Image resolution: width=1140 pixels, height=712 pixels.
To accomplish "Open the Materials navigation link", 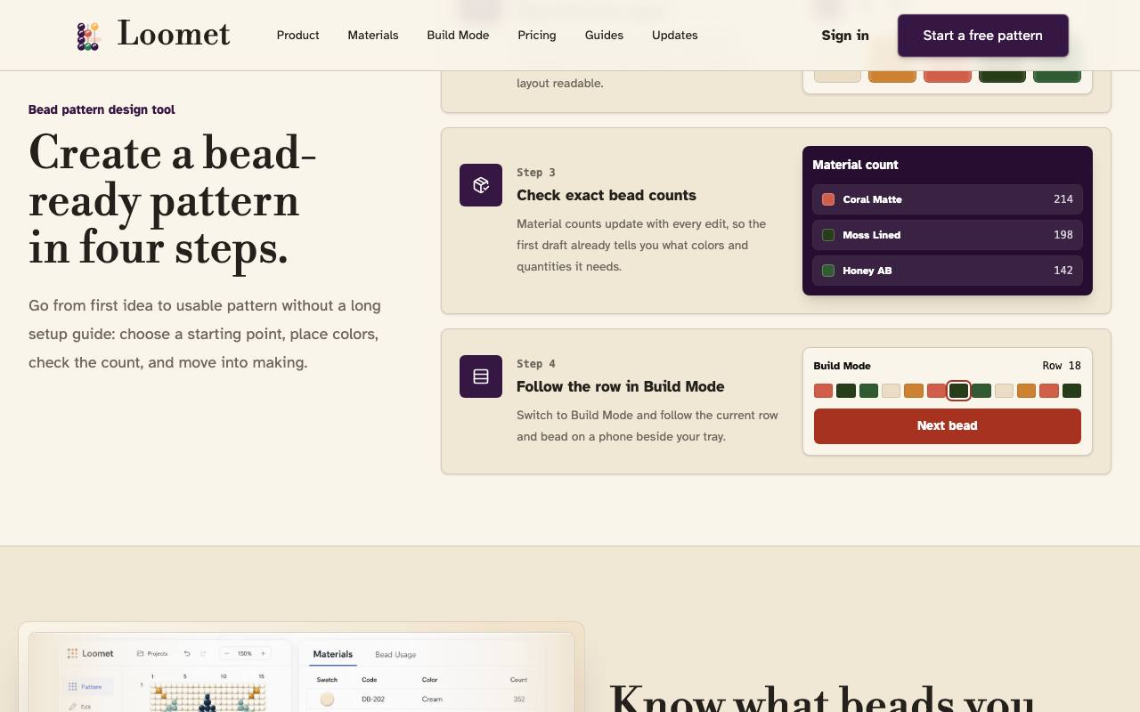I will 373,36.
